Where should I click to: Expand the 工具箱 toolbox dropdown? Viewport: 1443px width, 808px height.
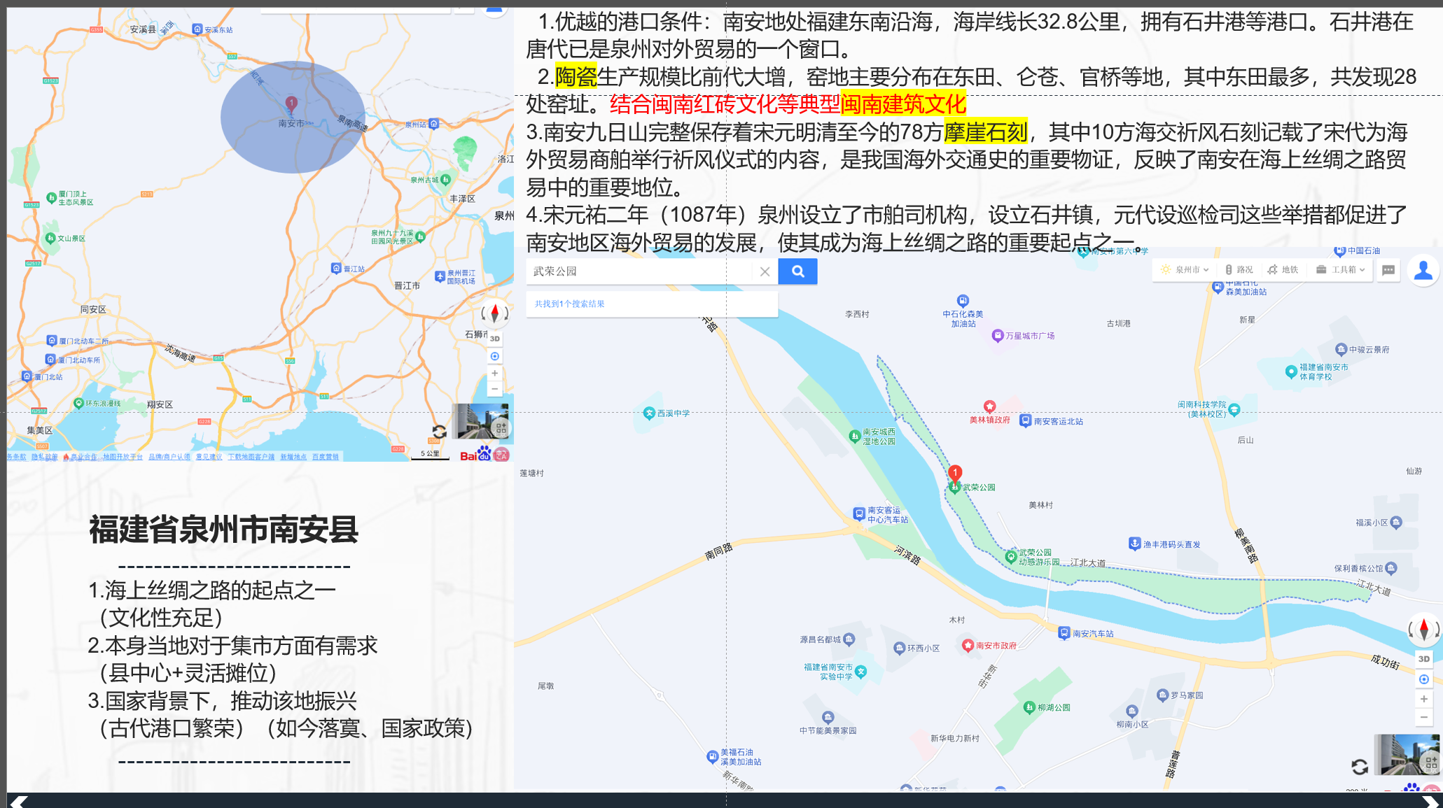coord(1340,270)
